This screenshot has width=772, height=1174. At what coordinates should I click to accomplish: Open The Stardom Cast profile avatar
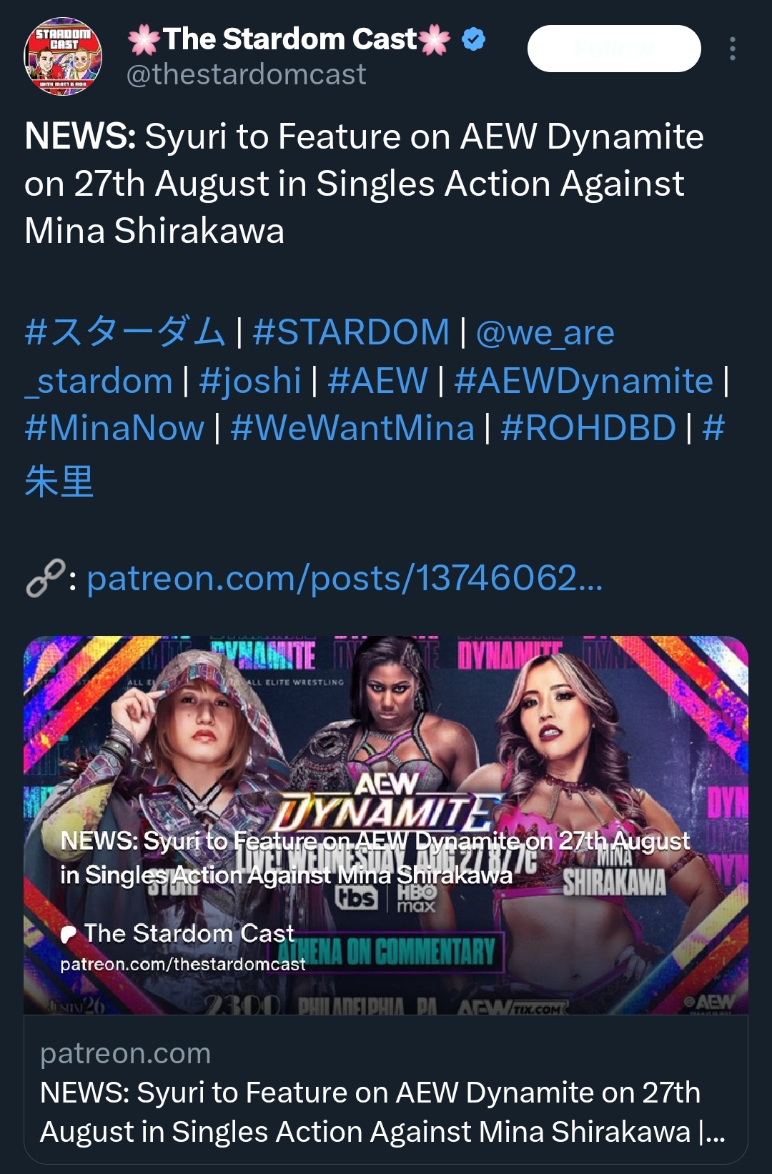(63, 56)
